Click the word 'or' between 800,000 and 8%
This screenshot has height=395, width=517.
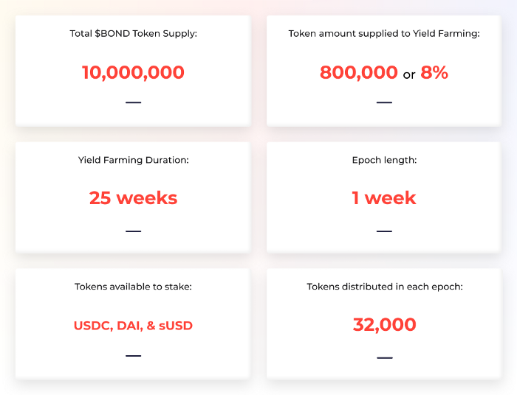click(409, 75)
